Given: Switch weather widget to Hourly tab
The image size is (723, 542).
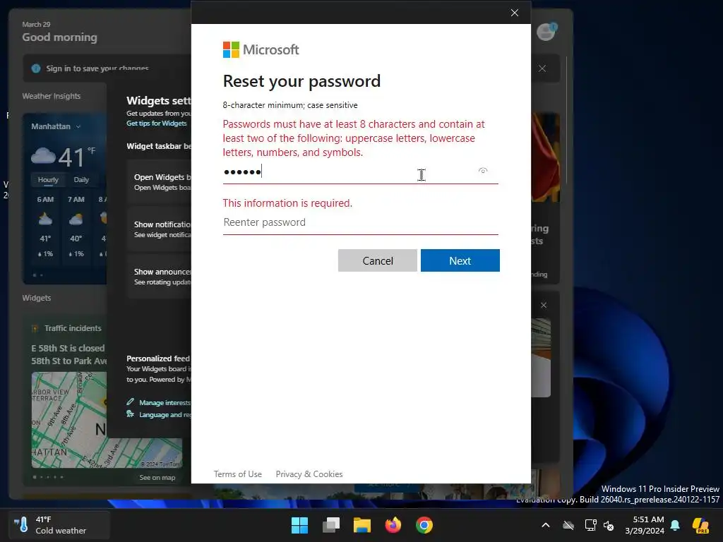Looking at the screenshot, I should click(48, 180).
